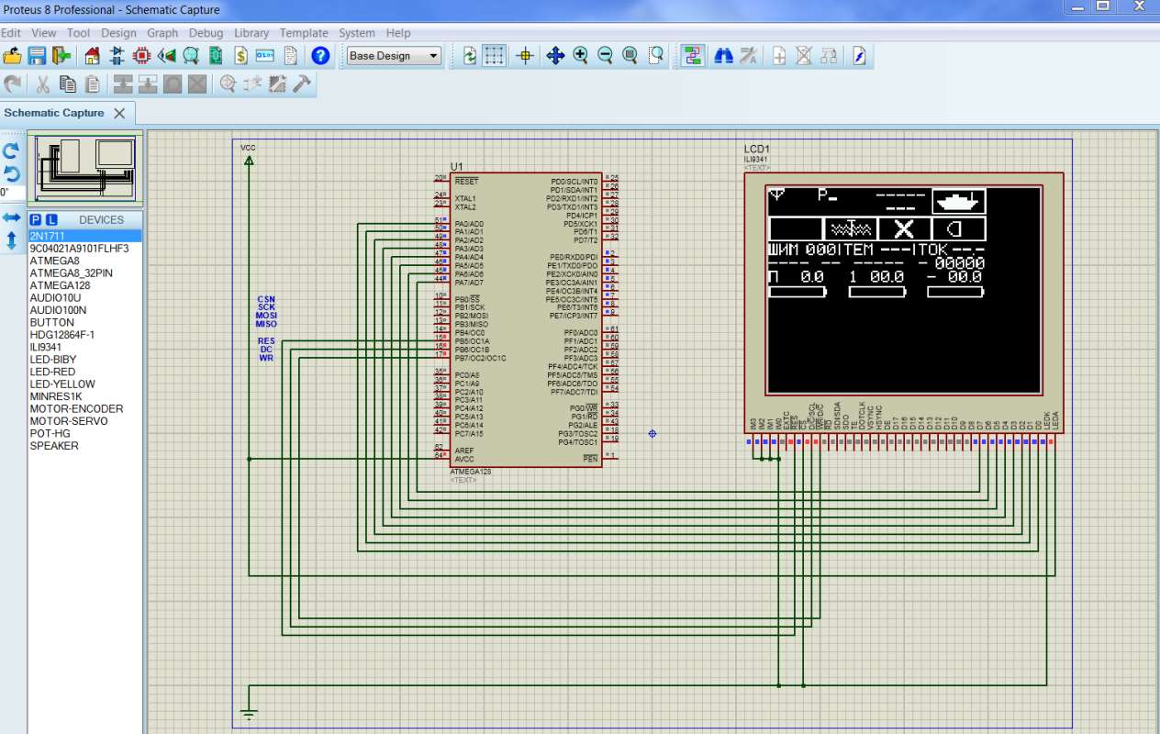Open the Graph menu

tap(162, 33)
